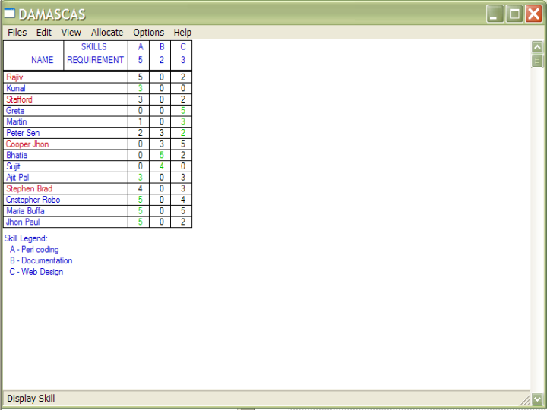Click the Stephen Brad name cell
Viewport: 547px width, 410px height.
[x=29, y=188]
